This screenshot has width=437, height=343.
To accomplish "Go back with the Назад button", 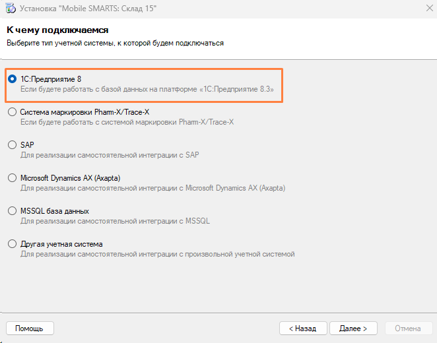I will pyautogui.click(x=302, y=328).
